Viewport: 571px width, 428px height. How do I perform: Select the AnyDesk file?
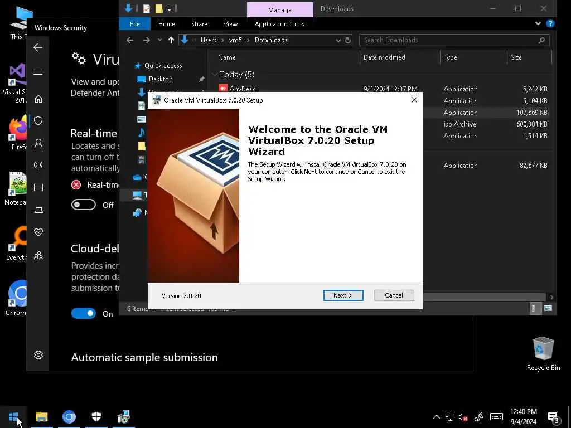(x=242, y=89)
